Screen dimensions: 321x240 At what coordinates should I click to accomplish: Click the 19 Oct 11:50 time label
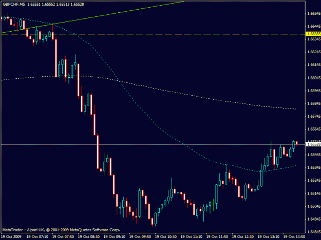click(x=217, y=236)
